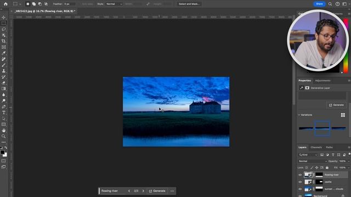
Task: Switch to the Adjustments tab
Action: coord(322,80)
